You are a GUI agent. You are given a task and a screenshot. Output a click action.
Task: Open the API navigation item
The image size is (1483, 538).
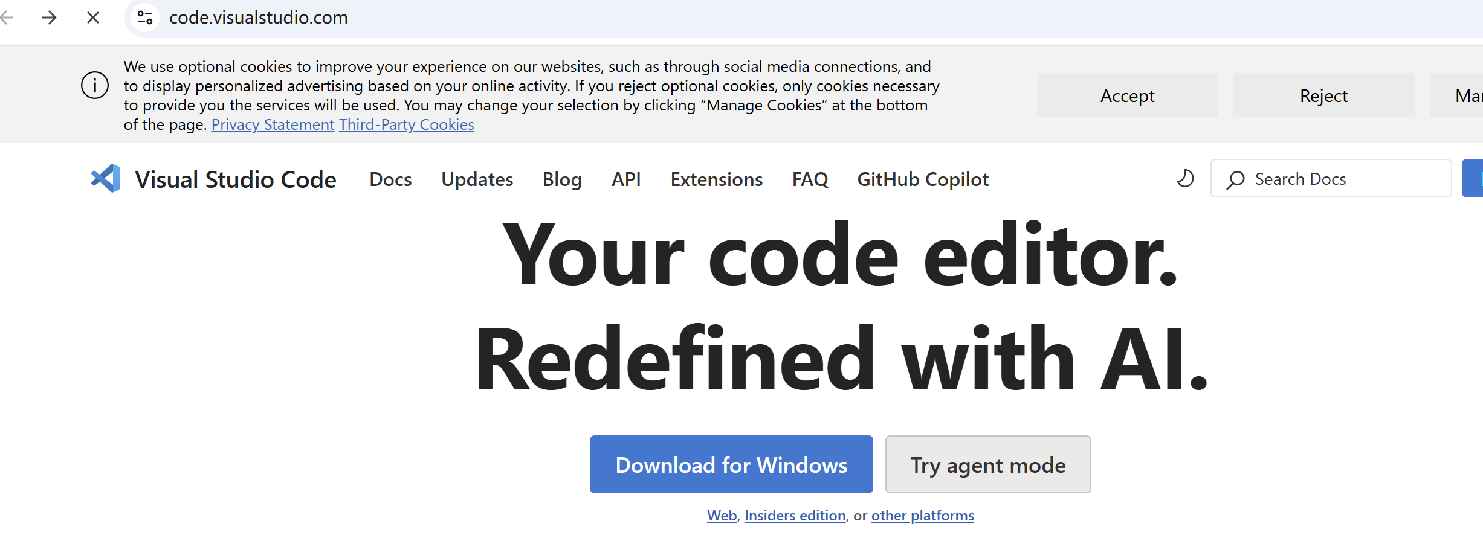coord(626,179)
